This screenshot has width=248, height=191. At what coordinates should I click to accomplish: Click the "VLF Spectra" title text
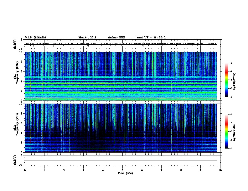(x=35, y=37)
